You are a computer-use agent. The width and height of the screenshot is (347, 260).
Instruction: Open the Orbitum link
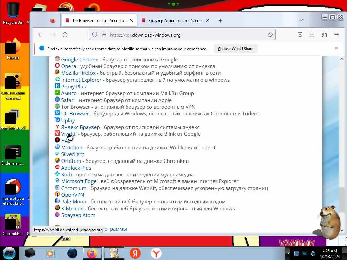[x=71, y=161]
